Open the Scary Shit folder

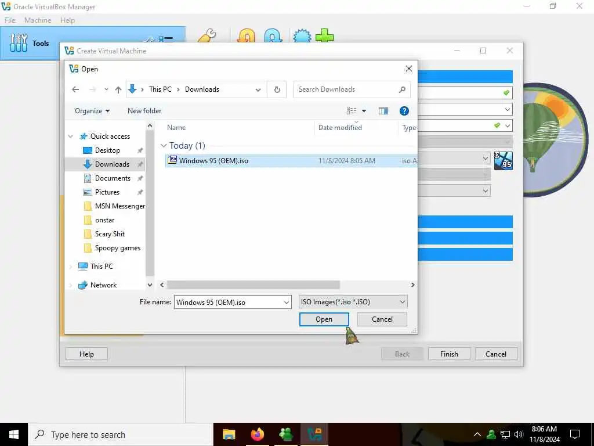pyautogui.click(x=110, y=234)
